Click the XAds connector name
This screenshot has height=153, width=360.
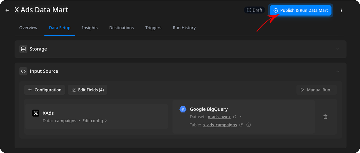48,113
